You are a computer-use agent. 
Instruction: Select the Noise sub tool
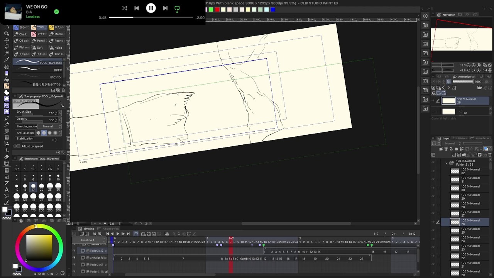pyautogui.click(x=56, y=47)
